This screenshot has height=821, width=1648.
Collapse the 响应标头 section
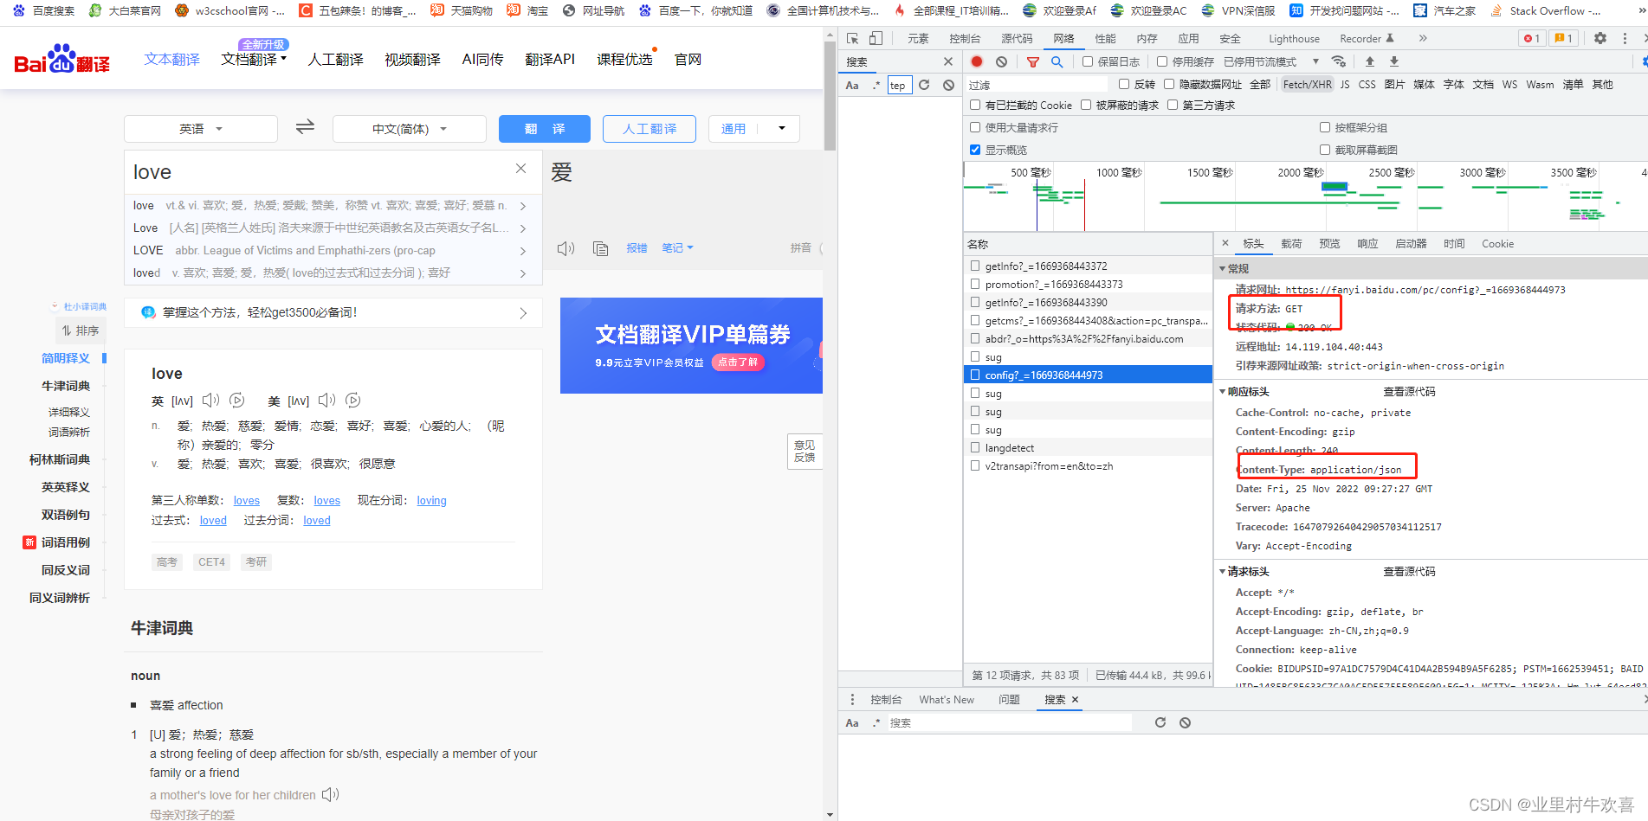click(x=1223, y=391)
